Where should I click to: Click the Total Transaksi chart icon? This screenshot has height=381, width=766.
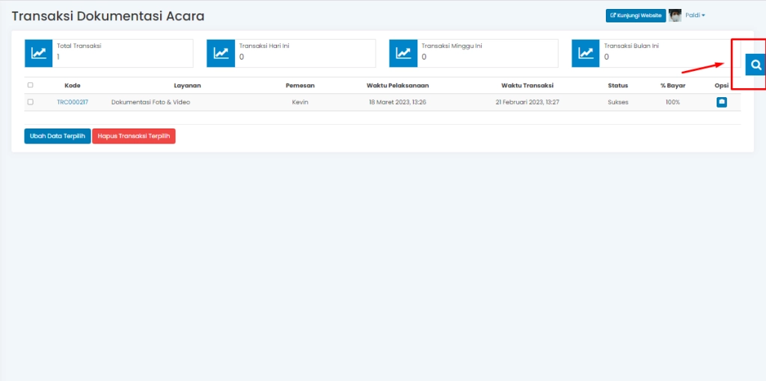(38, 53)
